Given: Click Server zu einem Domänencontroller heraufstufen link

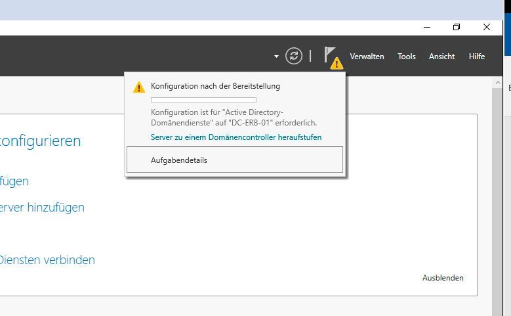Looking at the screenshot, I should [236, 137].
